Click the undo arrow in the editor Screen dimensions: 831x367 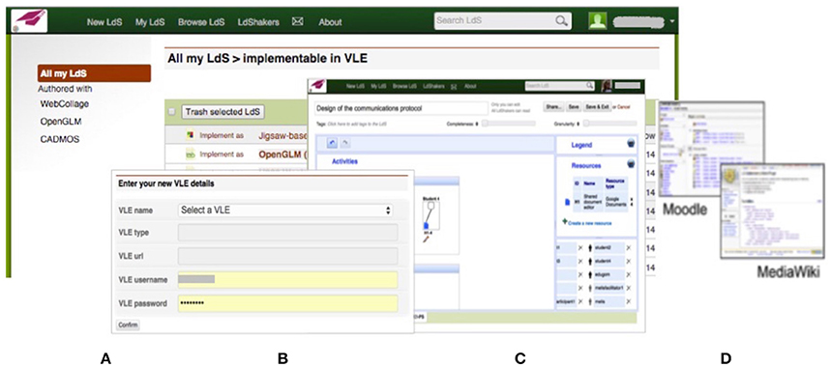(x=332, y=144)
